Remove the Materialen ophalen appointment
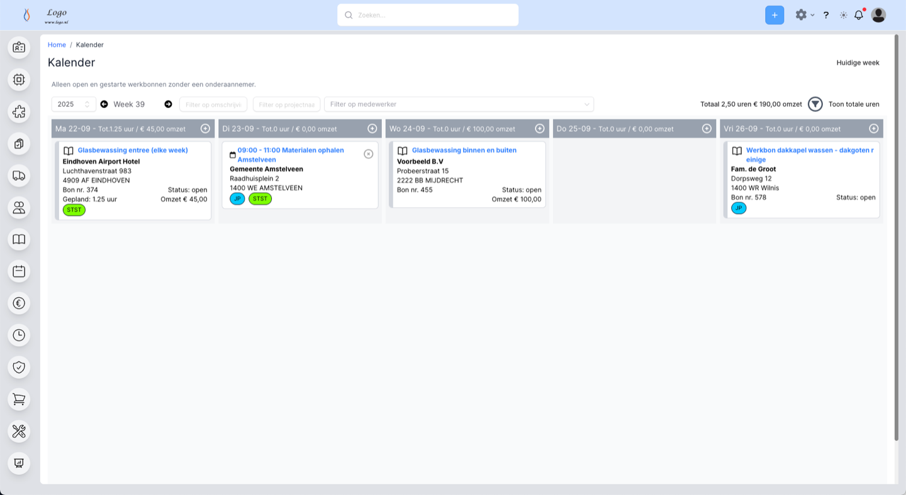This screenshot has width=906, height=495. [369, 154]
